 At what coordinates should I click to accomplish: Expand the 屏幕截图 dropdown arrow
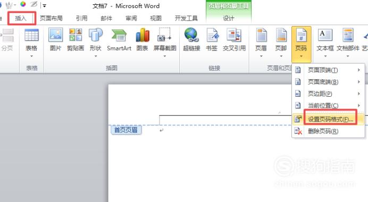coord(165,56)
